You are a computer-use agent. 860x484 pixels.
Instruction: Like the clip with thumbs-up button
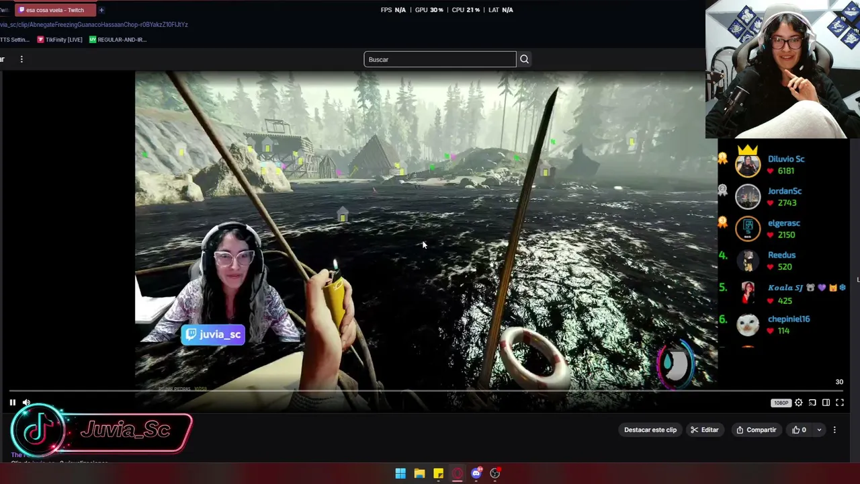tap(799, 430)
